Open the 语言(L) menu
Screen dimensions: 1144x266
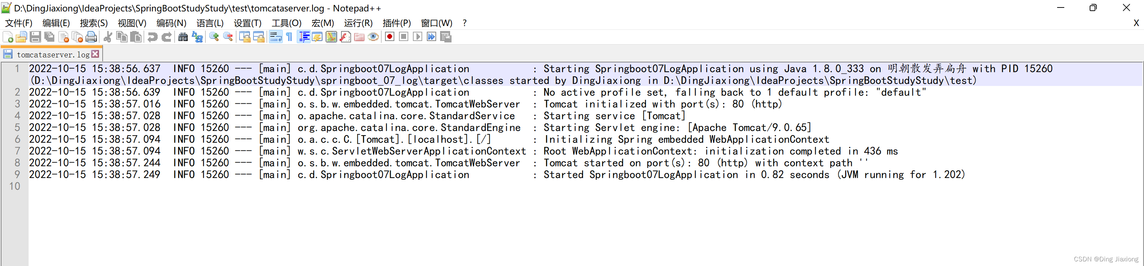click(x=210, y=23)
